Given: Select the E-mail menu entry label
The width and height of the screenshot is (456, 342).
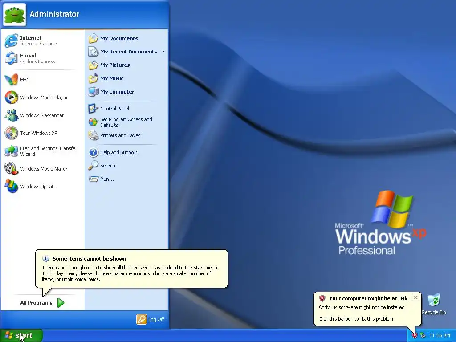Looking at the screenshot, I should [28, 56].
